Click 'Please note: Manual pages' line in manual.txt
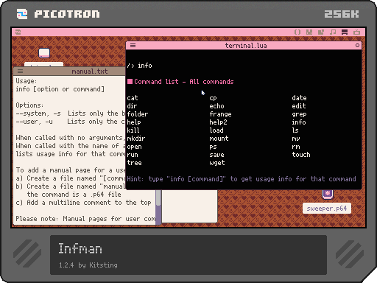 85,219
